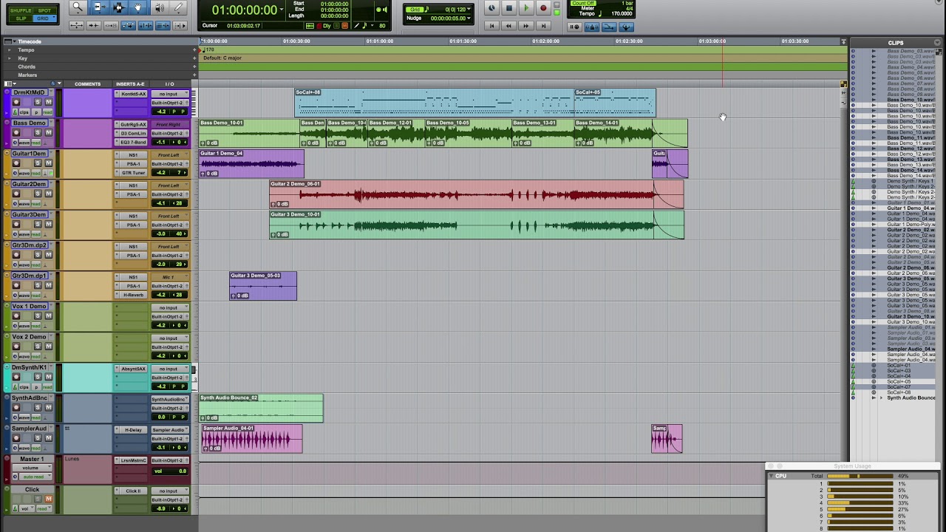
Task: Toggle the Online sync clock button
Action: pos(491,8)
